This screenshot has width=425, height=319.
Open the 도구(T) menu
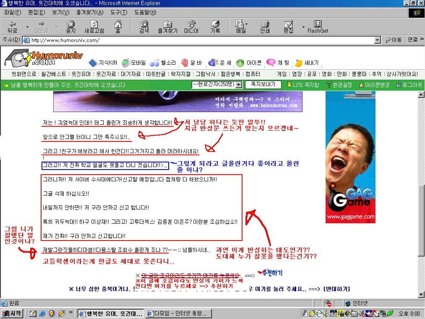click(119, 12)
